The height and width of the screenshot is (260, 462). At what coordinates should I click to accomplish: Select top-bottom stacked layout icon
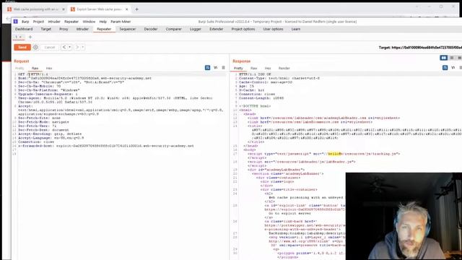[452, 58]
